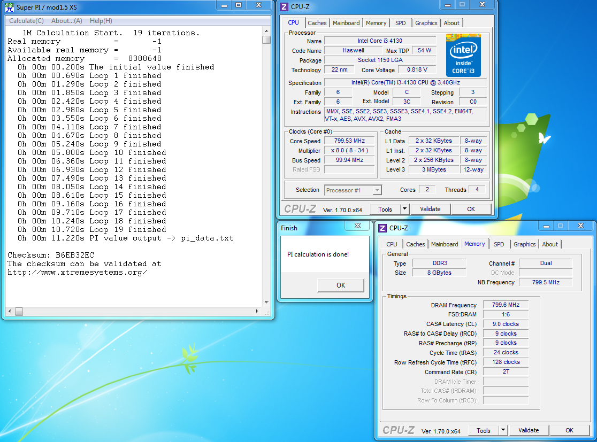Switch to Mainboard tab in lower CPU-Z window
597x442 pixels.
click(x=445, y=244)
